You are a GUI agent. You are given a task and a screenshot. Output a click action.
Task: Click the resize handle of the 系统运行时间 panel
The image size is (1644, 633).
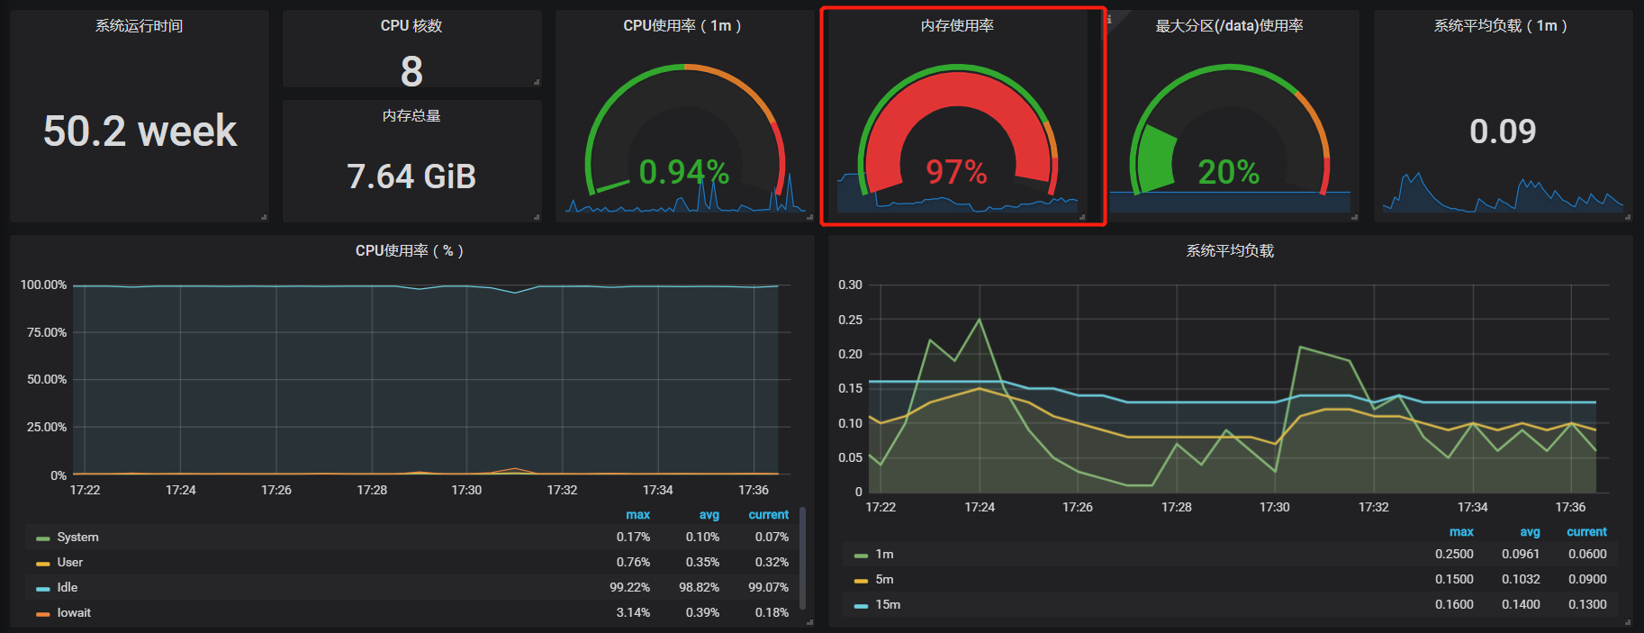pos(264,217)
